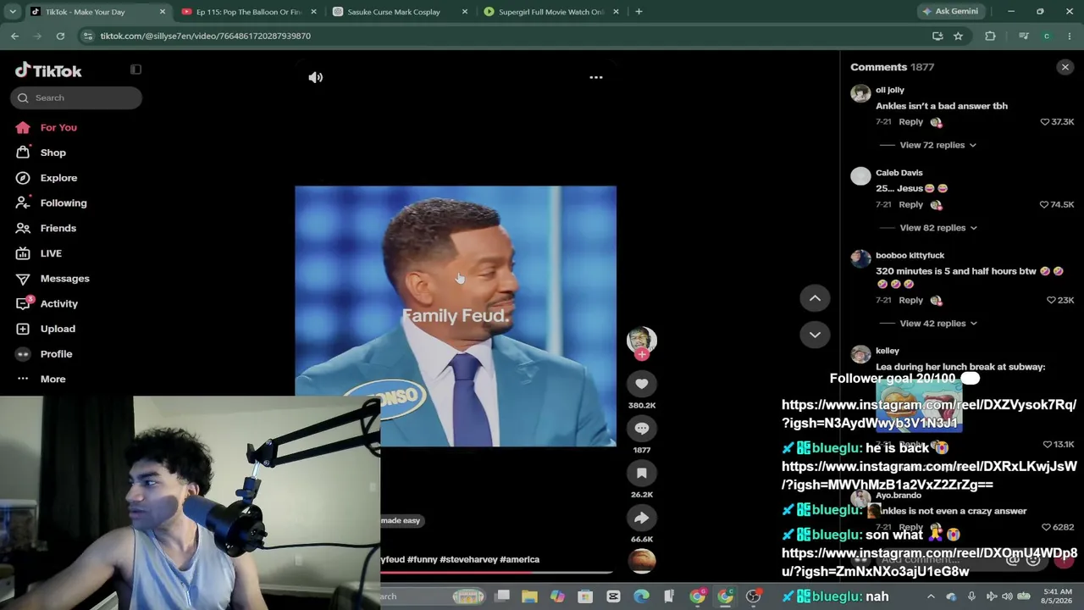Like booboo kittyfuck's comment
1084x610 pixels.
pyautogui.click(x=1051, y=300)
